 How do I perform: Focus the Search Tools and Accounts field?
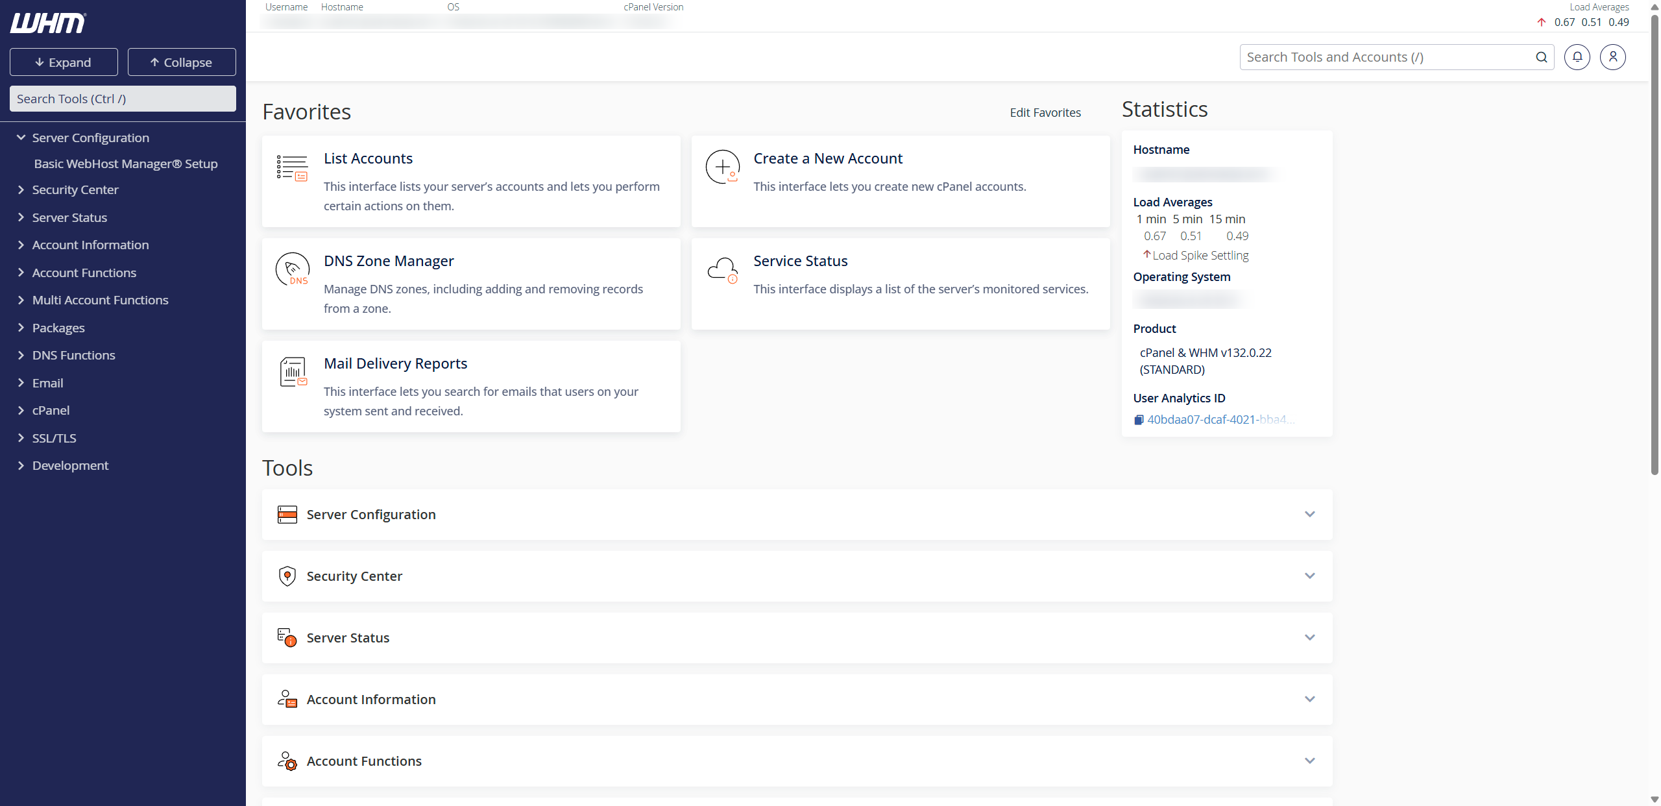[1388, 57]
